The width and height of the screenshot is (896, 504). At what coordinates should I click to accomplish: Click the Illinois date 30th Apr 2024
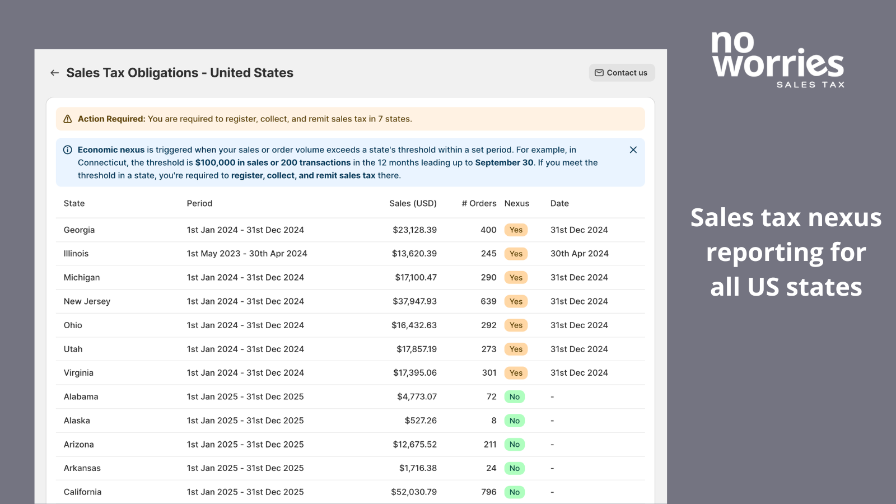click(580, 253)
